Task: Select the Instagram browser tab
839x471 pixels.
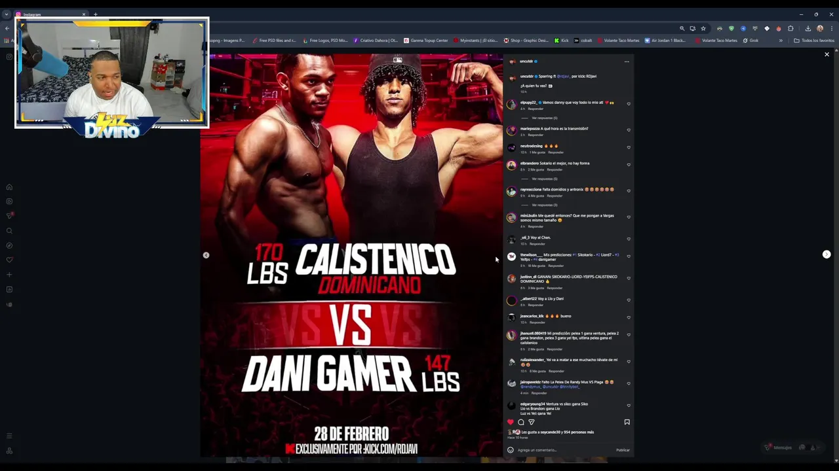Action: pyautogui.click(x=51, y=14)
